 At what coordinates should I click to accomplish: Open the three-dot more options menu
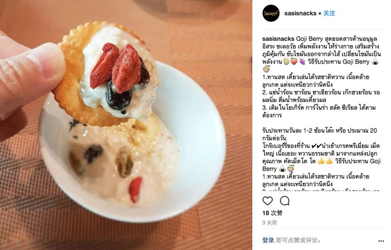tap(381, 241)
